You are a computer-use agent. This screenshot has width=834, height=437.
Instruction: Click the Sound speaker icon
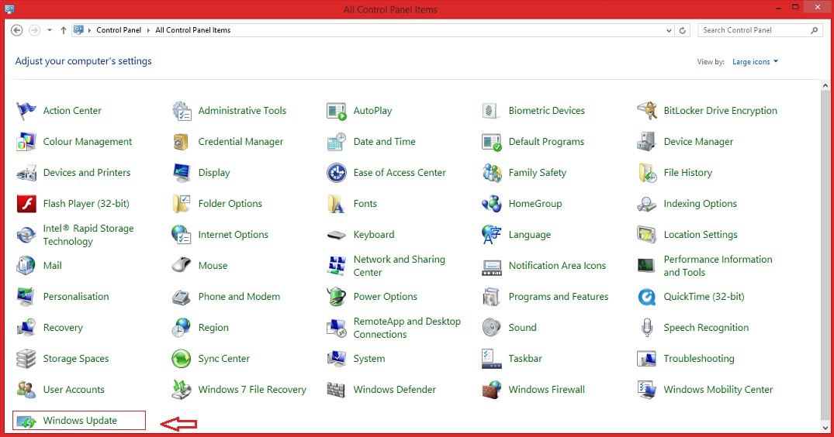coord(491,328)
